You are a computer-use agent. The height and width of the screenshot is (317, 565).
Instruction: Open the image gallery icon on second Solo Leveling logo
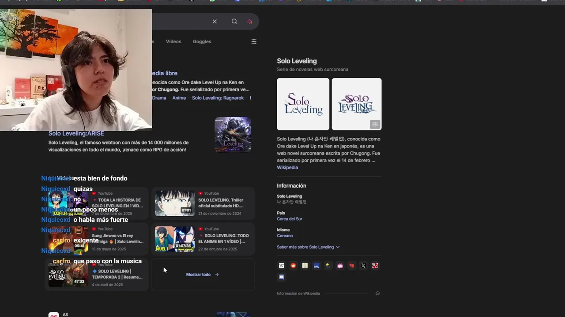coord(375,124)
